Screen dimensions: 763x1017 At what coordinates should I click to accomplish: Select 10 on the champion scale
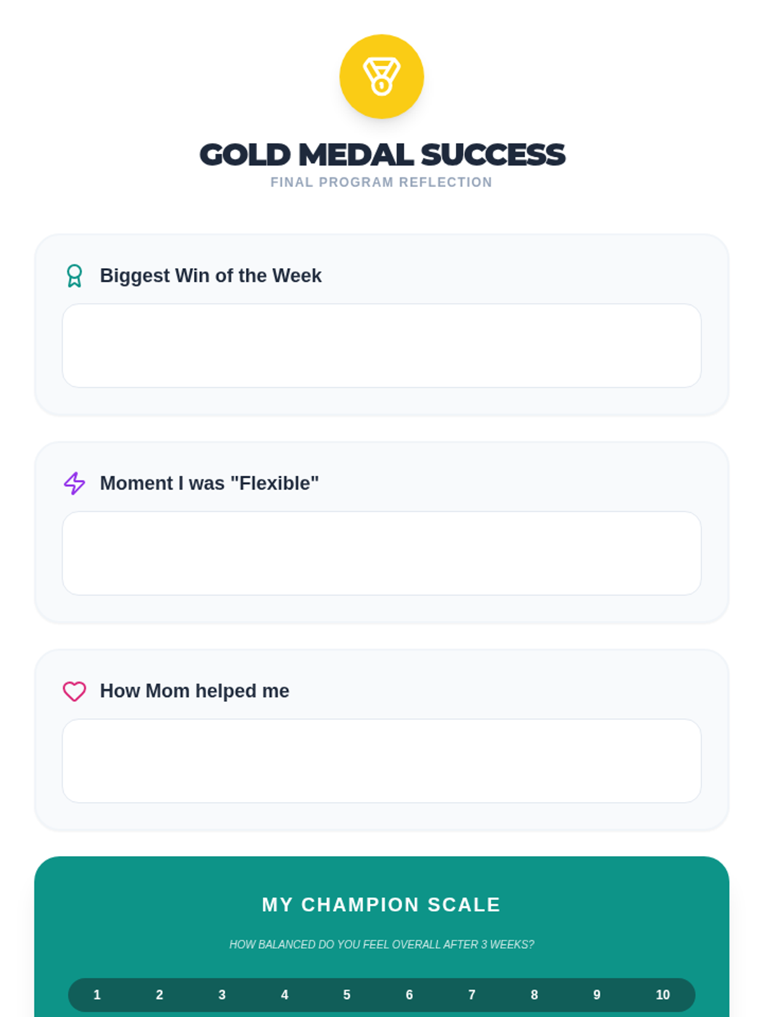tap(663, 995)
